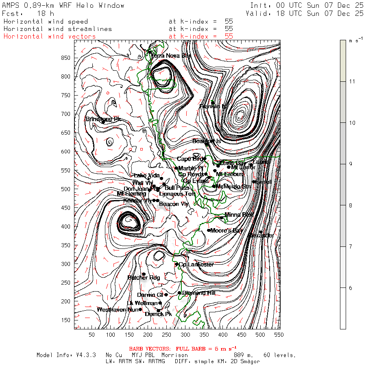
Task: Click the 'Derrick Pk' label
Action: [x=159, y=314]
